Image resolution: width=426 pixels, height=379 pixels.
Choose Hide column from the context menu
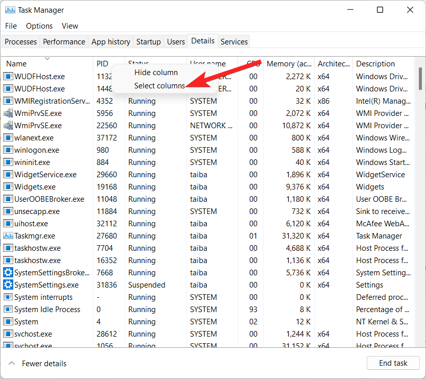click(x=156, y=73)
